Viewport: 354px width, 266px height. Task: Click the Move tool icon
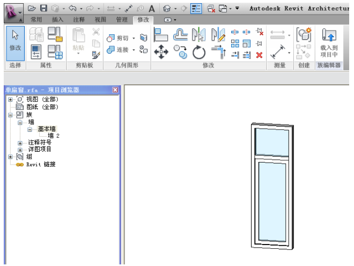[x=161, y=51]
